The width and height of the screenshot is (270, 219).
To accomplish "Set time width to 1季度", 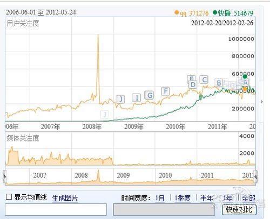I will coord(183,198).
